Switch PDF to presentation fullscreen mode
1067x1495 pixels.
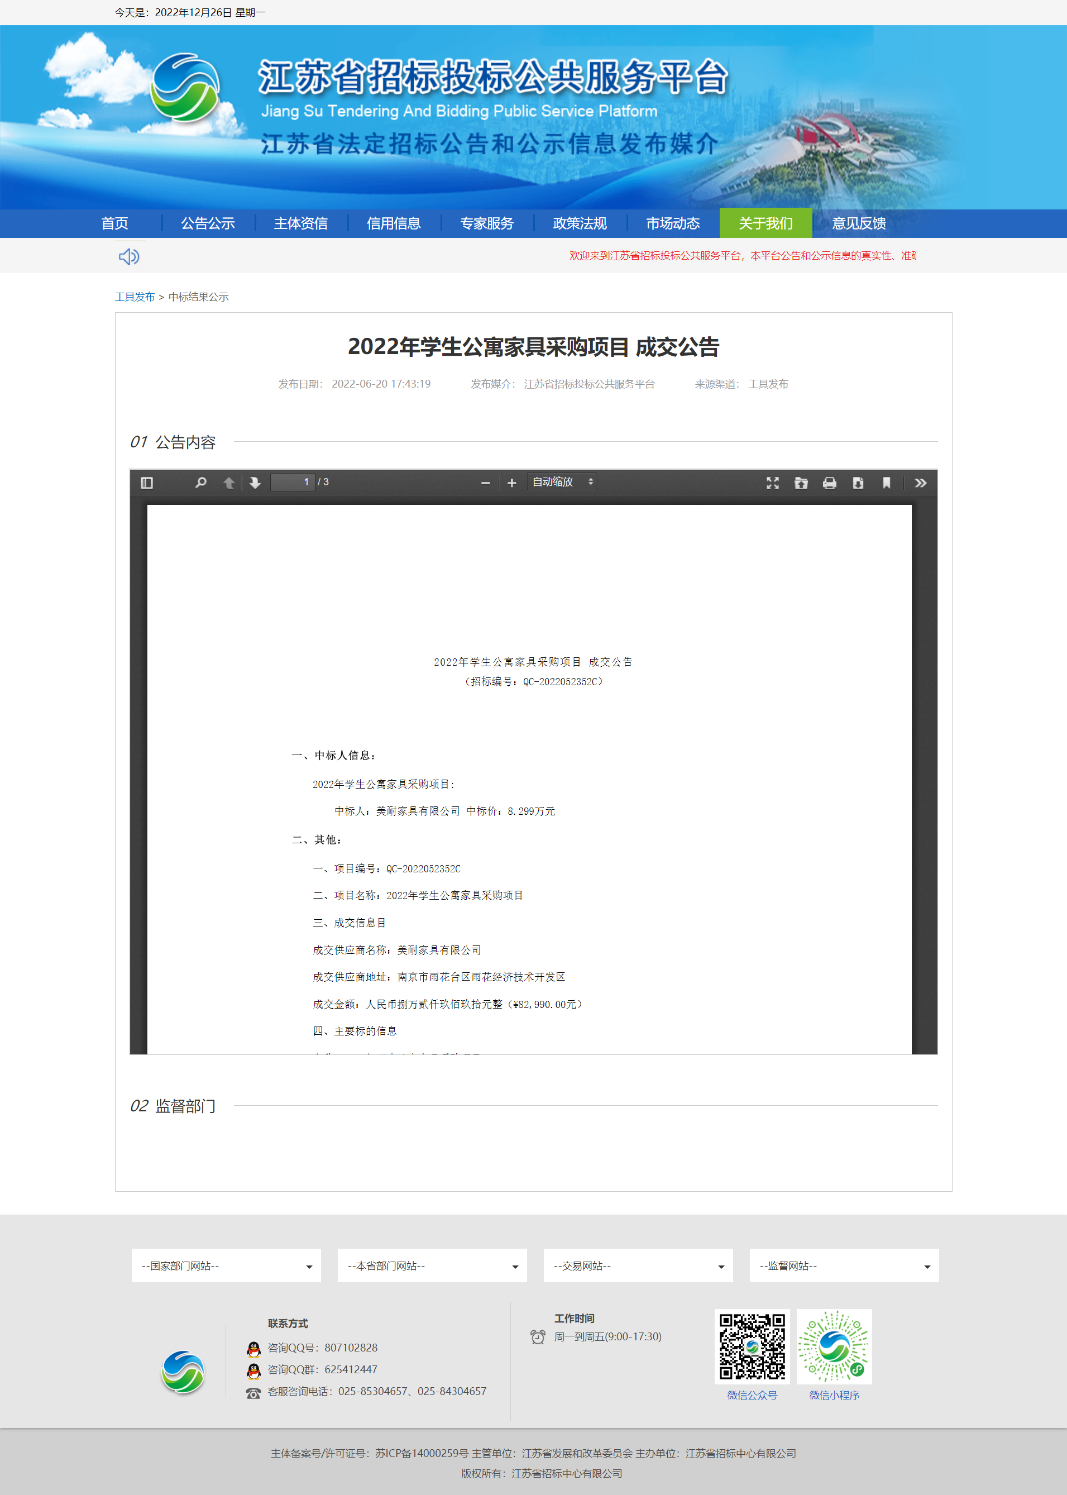pos(773,483)
